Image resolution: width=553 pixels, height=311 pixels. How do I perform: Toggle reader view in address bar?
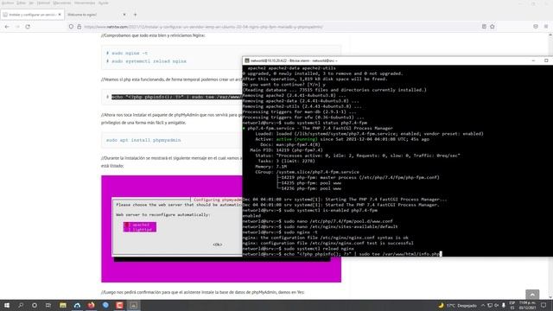click(x=484, y=27)
